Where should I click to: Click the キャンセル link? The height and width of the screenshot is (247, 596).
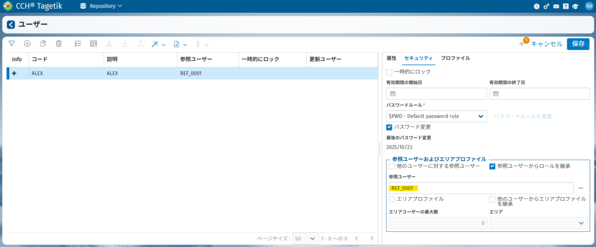coord(547,43)
